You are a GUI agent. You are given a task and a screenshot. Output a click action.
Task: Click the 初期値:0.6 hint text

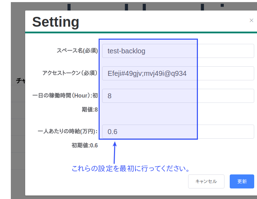(x=85, y=145)
